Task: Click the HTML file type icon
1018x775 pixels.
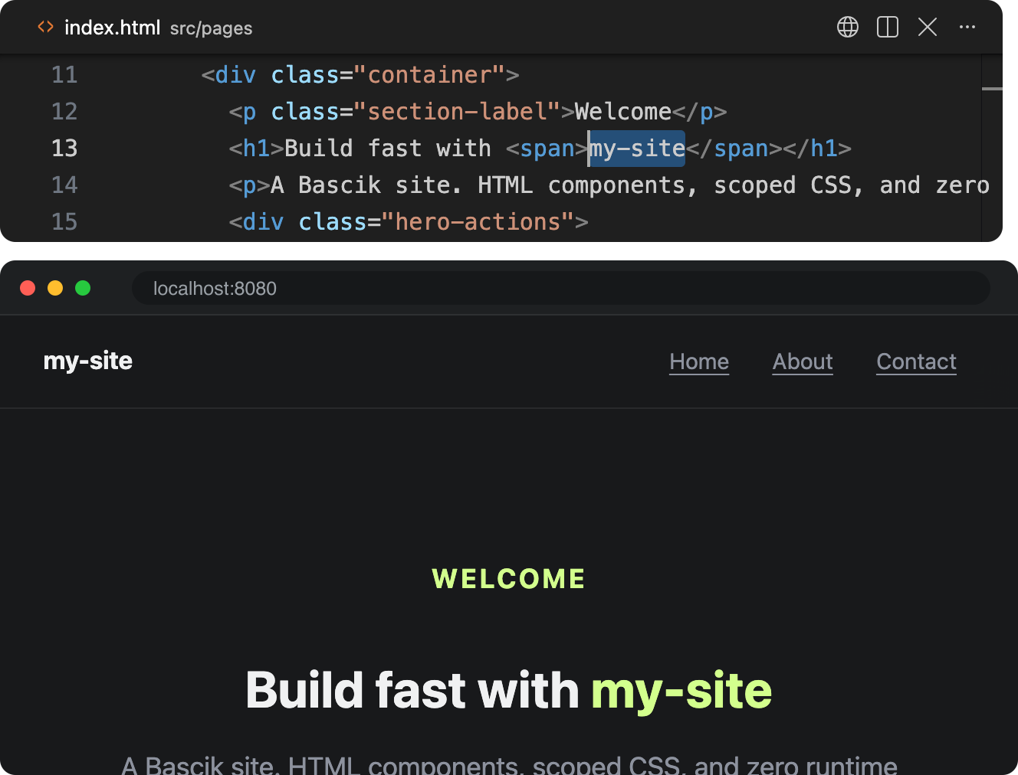Action: click(x=46, y=27)
